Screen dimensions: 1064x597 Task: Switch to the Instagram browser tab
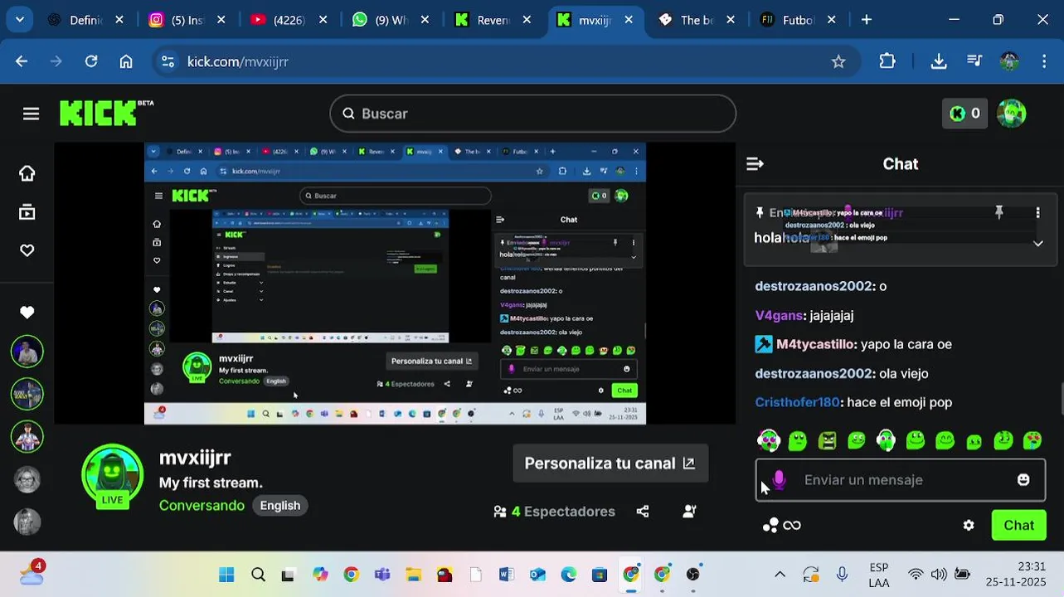(187, 20)
